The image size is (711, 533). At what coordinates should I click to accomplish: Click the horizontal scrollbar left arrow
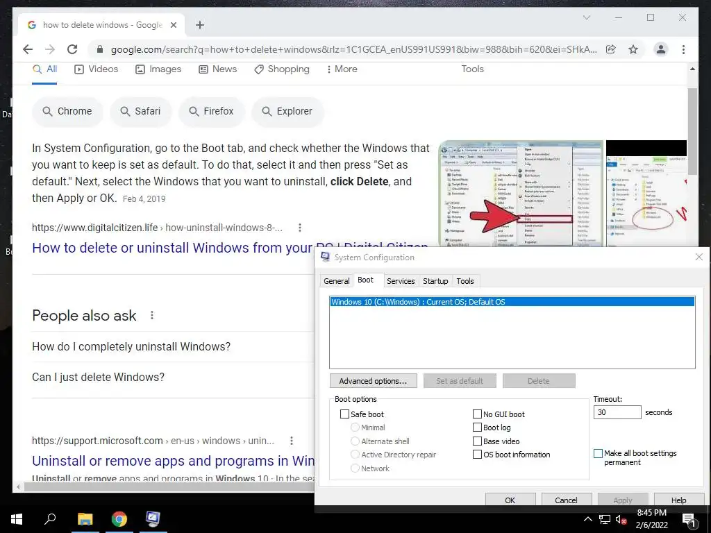[x=18, y=487]
